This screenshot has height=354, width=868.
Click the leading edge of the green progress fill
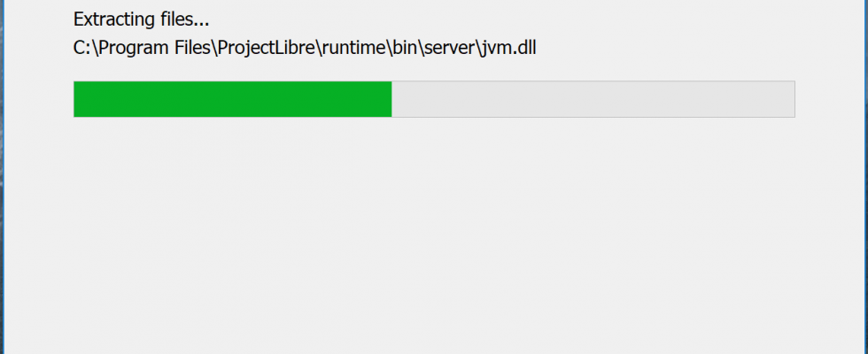[x=391, y=99]
